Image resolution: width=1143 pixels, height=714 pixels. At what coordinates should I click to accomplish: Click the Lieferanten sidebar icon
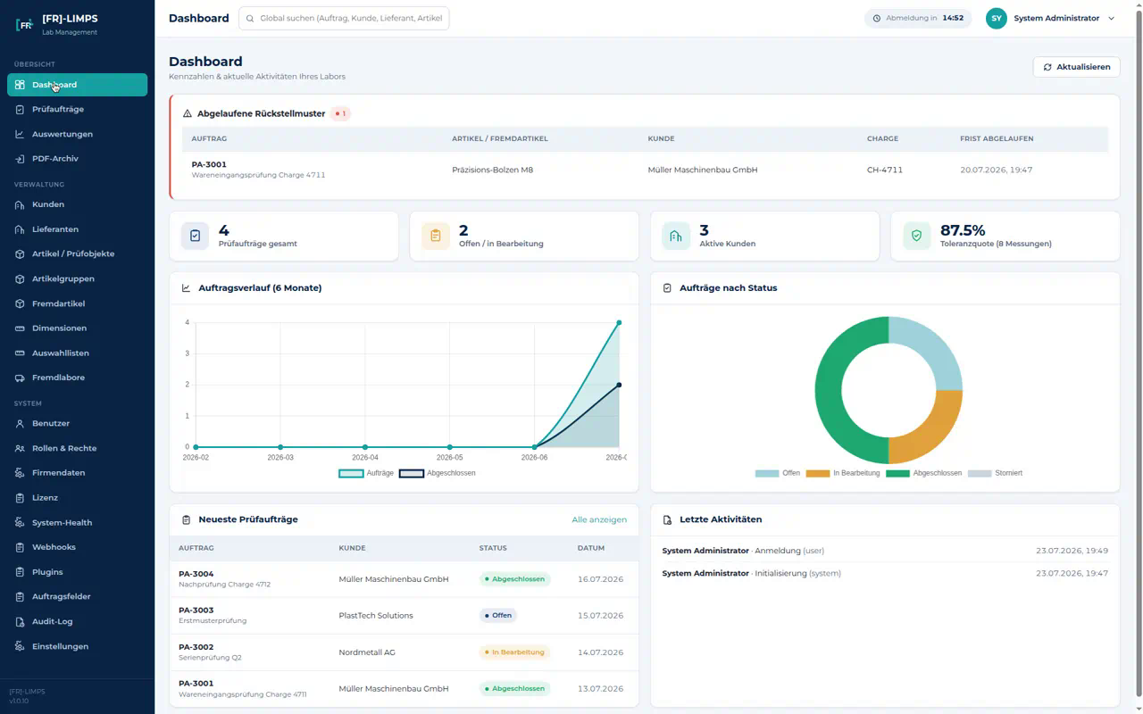(x=20, y=229)
